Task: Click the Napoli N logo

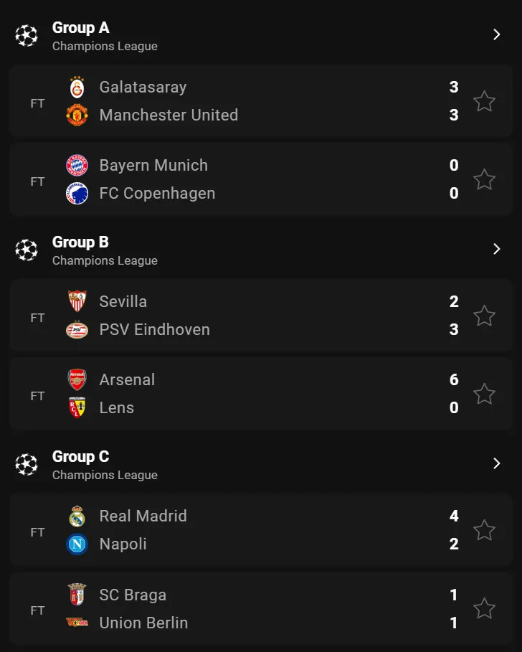Action: tap(77, 544)
